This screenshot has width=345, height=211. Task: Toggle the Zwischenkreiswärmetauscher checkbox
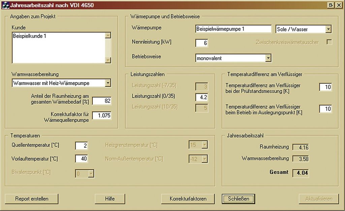329,42
